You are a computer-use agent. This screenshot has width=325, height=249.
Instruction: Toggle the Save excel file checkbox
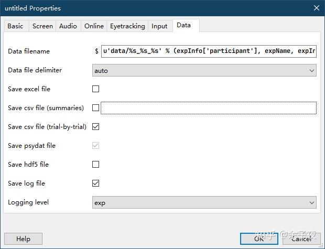point(95,89)
